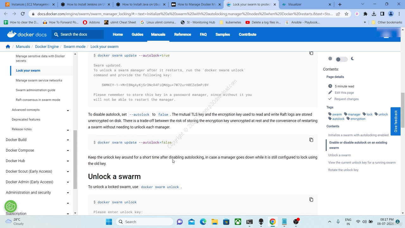This screenshot has width=405, height=228.
Task: Click the browser address bar URL
Action: pos(185,14)
